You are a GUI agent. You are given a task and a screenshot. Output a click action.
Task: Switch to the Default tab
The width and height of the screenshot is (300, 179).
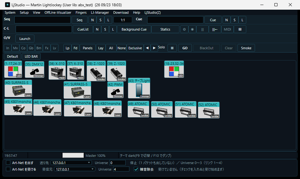12,56
